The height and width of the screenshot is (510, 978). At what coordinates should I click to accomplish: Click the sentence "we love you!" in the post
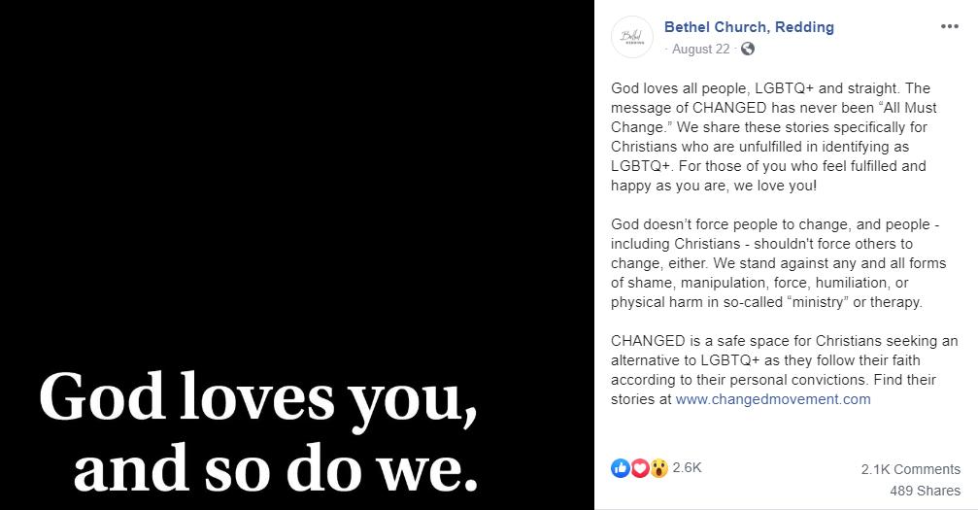point(777,185)
